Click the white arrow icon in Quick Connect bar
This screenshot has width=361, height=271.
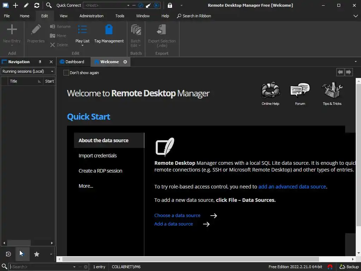[x=148, y=5]
